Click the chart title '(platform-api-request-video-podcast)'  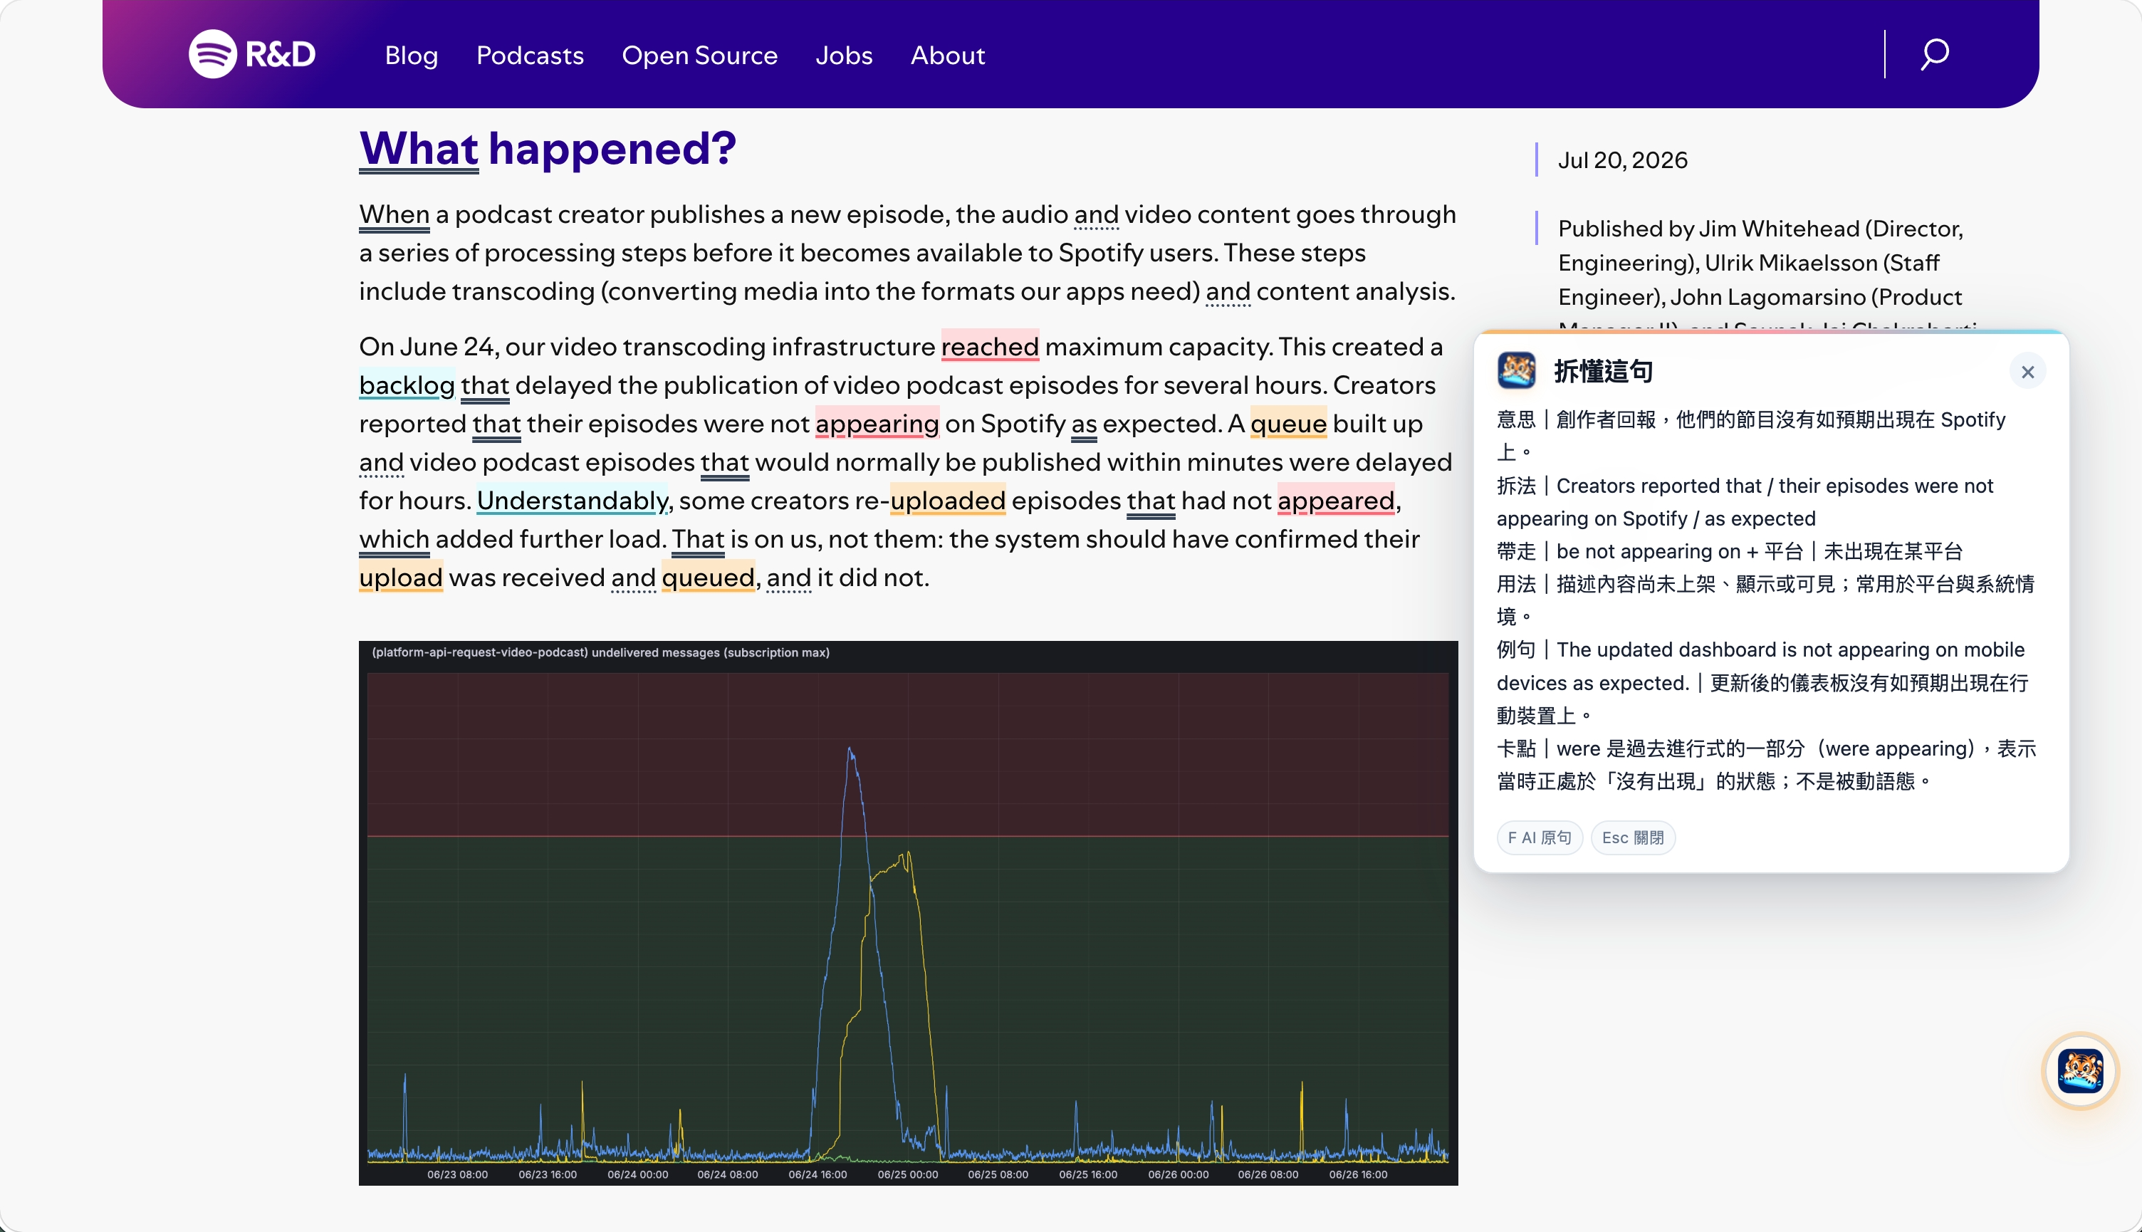tap(480, 652)
